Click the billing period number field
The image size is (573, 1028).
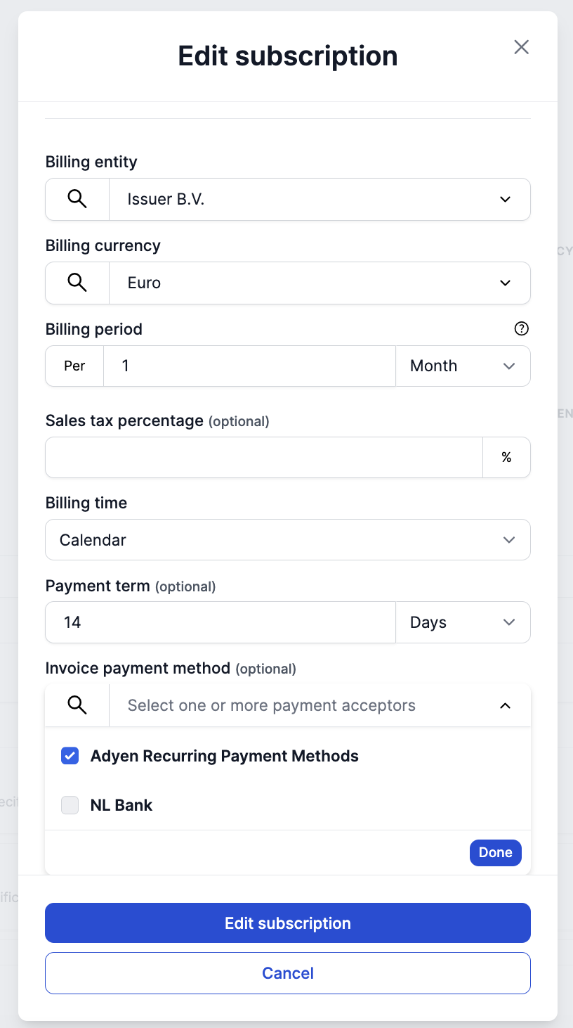249,366
